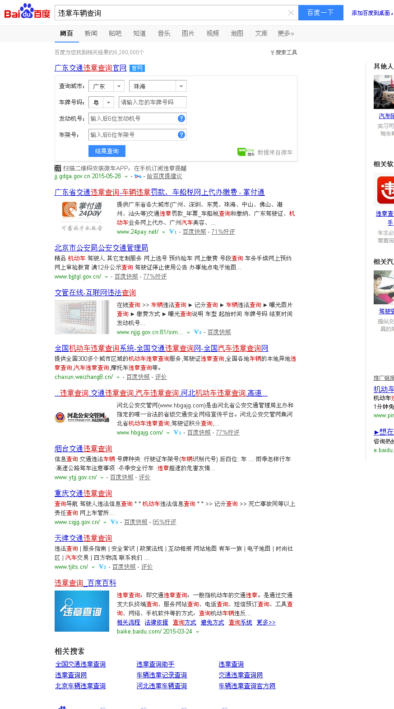Open the city dropdown showing 珠海
The height and width of the screenshot is (709, 394).
tap(158, 86)
